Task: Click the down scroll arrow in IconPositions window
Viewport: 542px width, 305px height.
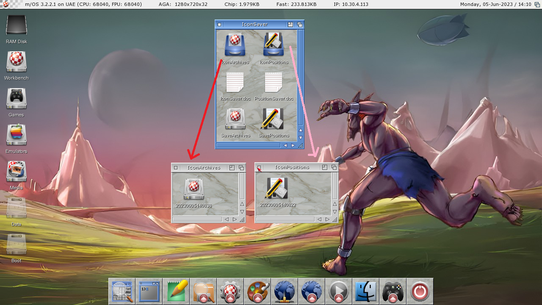Action: pyautogui.click(x=335, y=211)
